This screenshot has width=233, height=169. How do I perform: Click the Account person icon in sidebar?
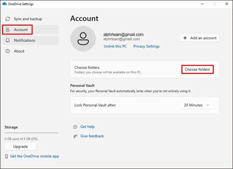[x=7, y=30]
